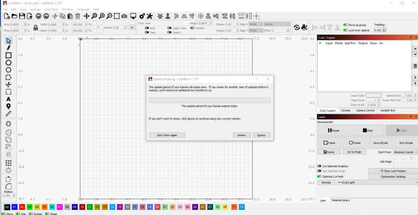Click the Delete trash icon in toolbar
The width and height of the screenshot is (418, 215).
click(78, 16)
